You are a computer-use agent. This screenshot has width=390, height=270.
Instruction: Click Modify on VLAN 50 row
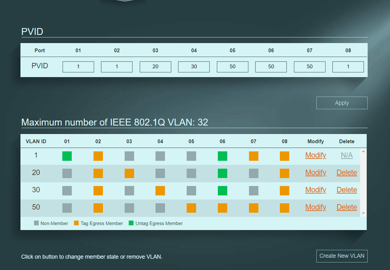[315, 207]
